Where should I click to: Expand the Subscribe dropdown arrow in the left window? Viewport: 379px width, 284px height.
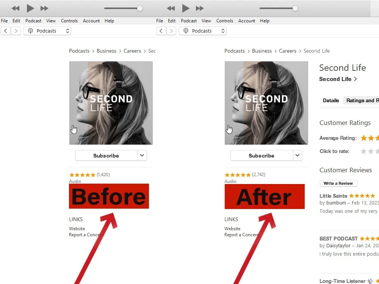pyautogui.click(x=142, y=156)
